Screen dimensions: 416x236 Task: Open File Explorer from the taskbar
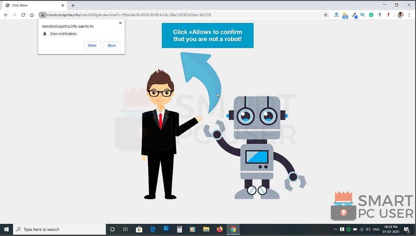(206, 230)
